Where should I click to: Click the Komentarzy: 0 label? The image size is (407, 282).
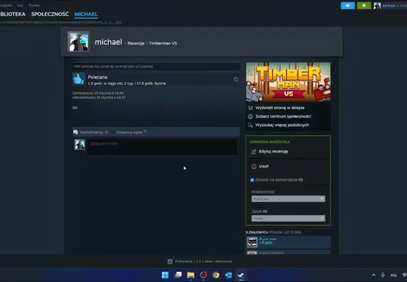tap(94, 133)
